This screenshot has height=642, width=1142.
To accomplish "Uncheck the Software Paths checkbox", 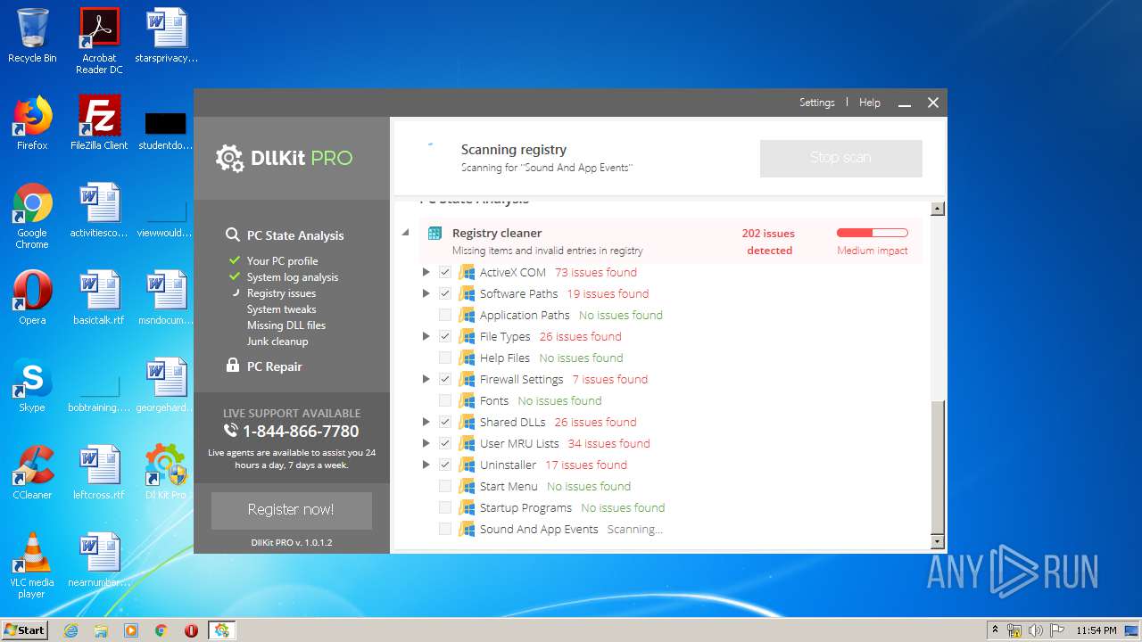I will click(x=444, y=293).
